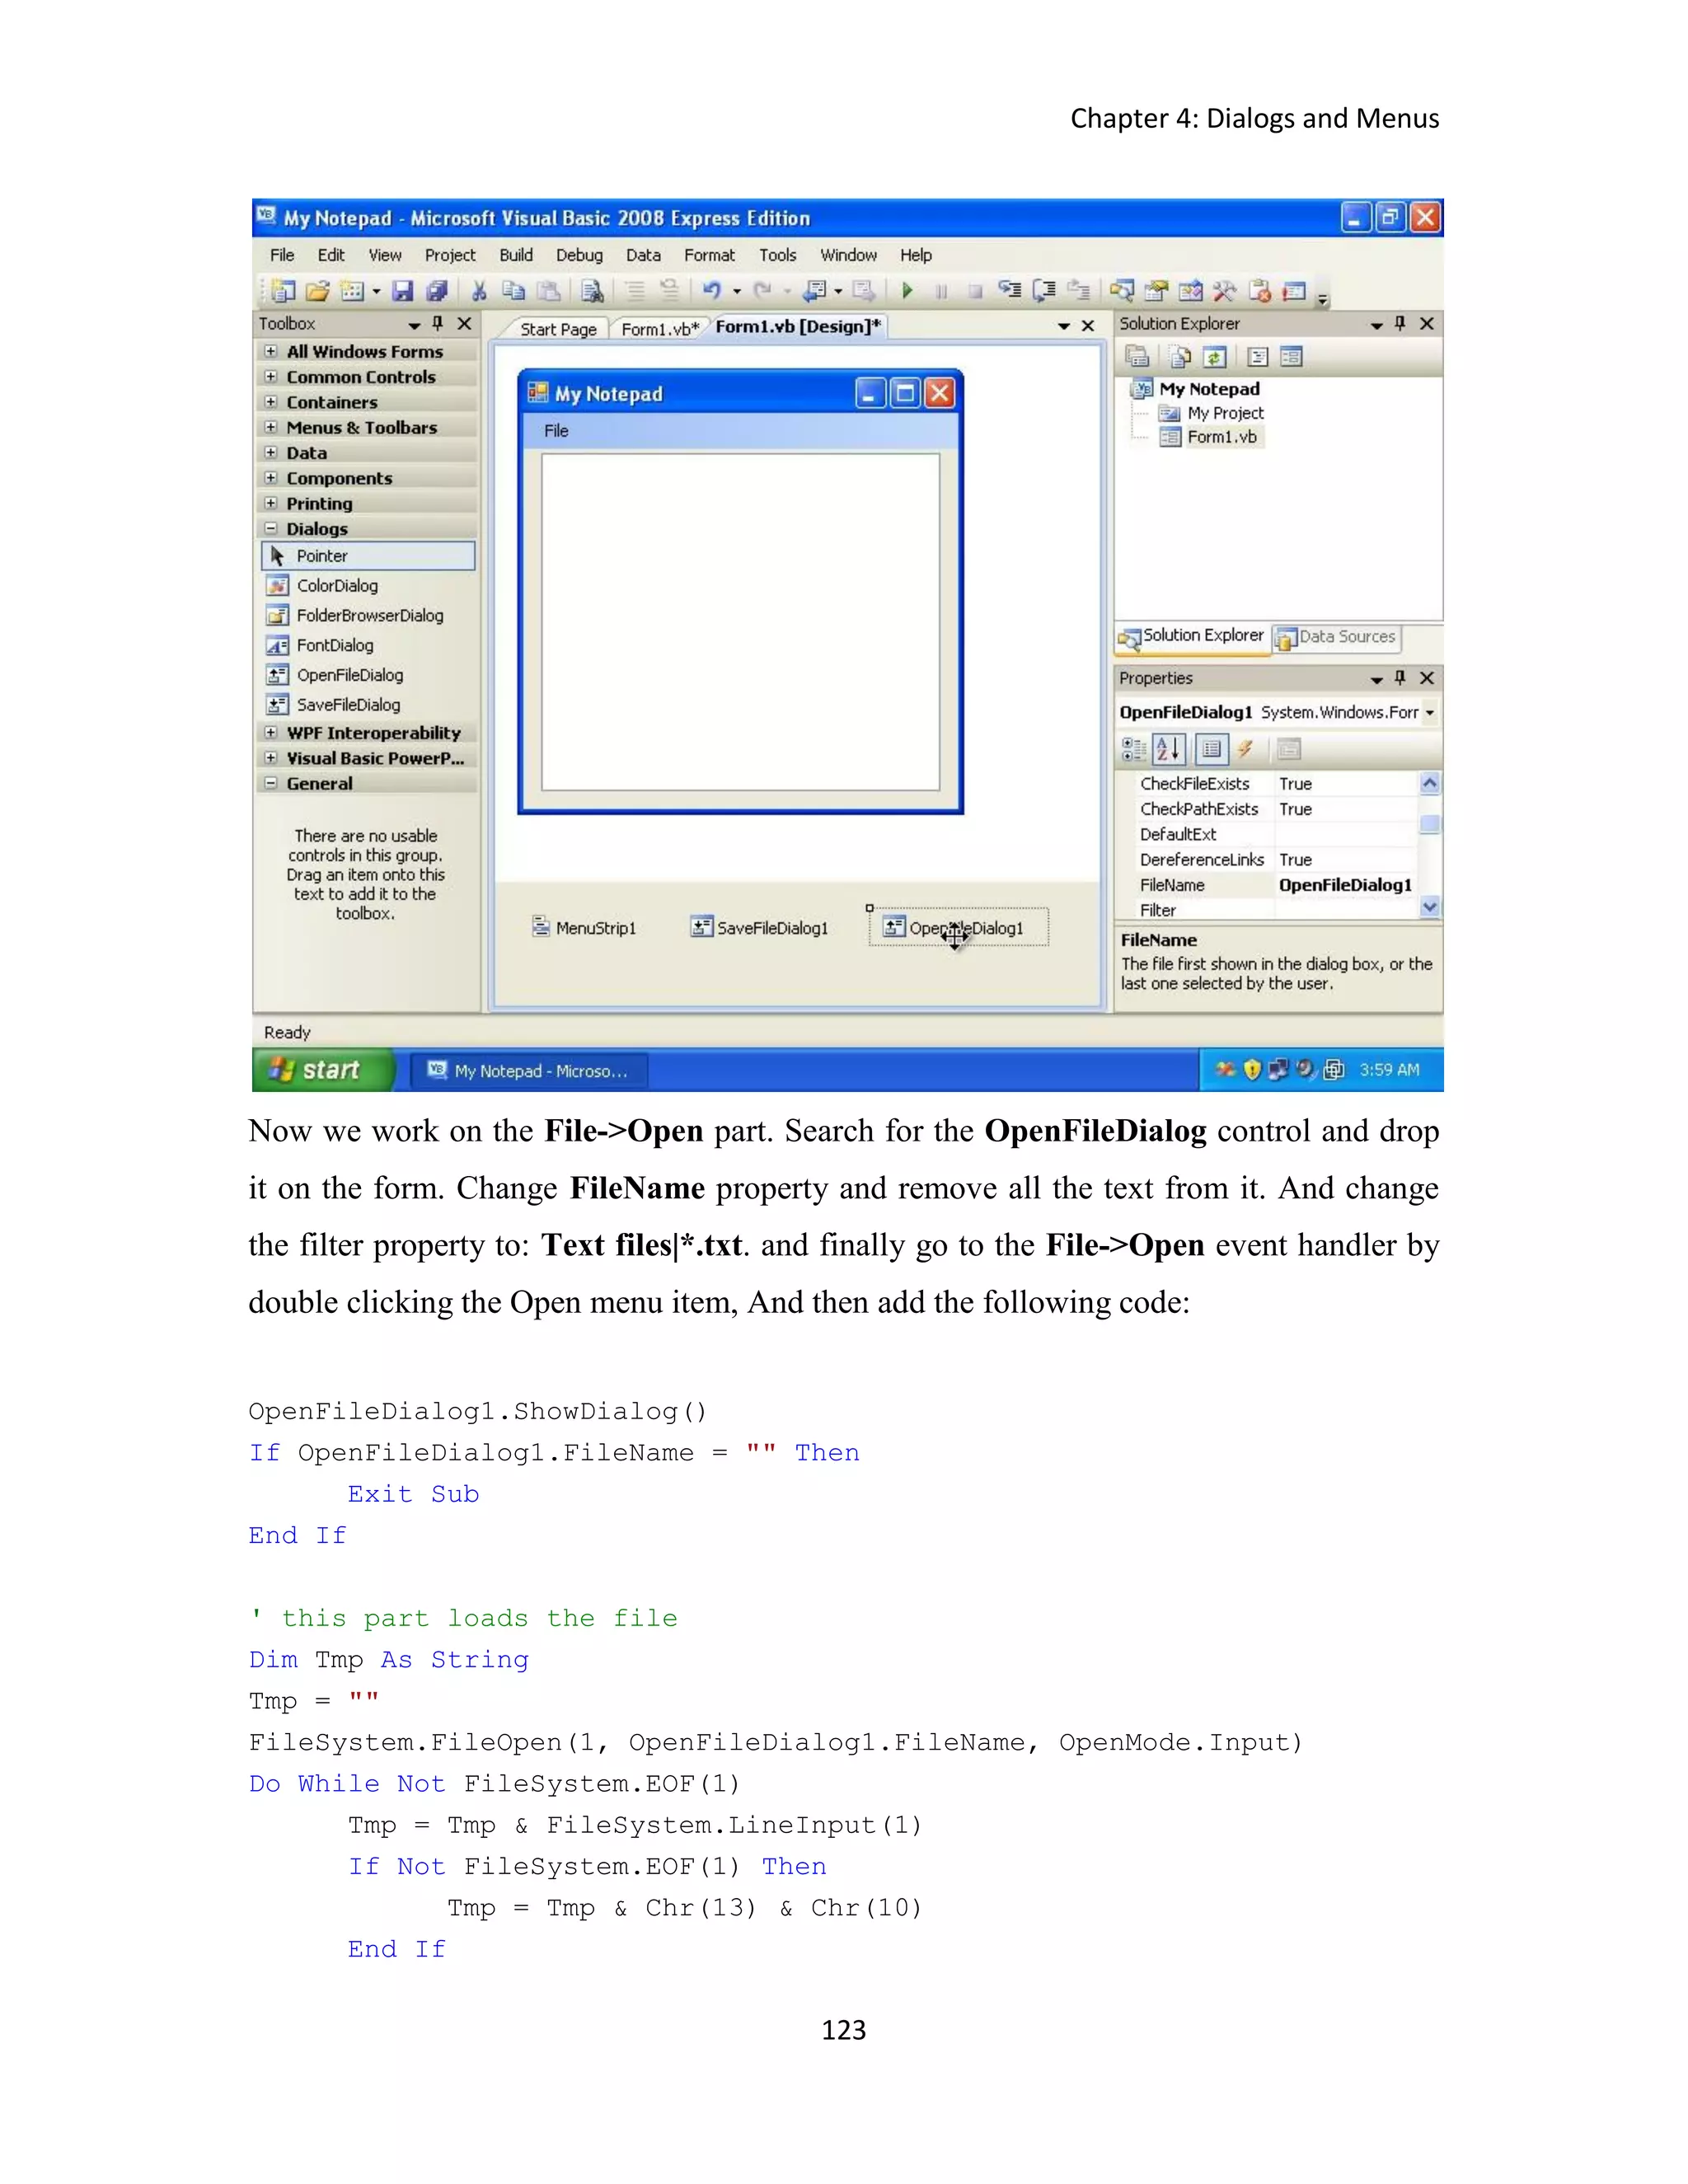The image size is (1688, 2184).
Task: Open the Properties object selector dropdown
Action: [x=1430, y=713]
